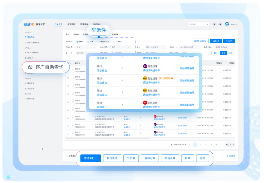Open the 订单来源 dropdown

tap(86, 47)
